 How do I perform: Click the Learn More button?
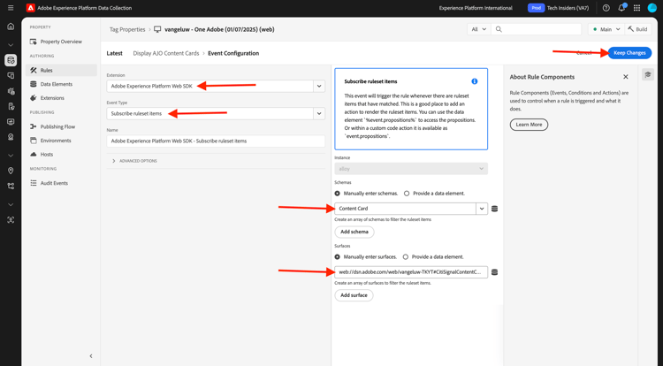coord(529,125)
